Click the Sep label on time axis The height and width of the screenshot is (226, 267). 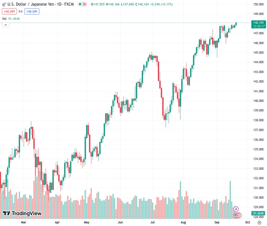click(x=217, y=223)
